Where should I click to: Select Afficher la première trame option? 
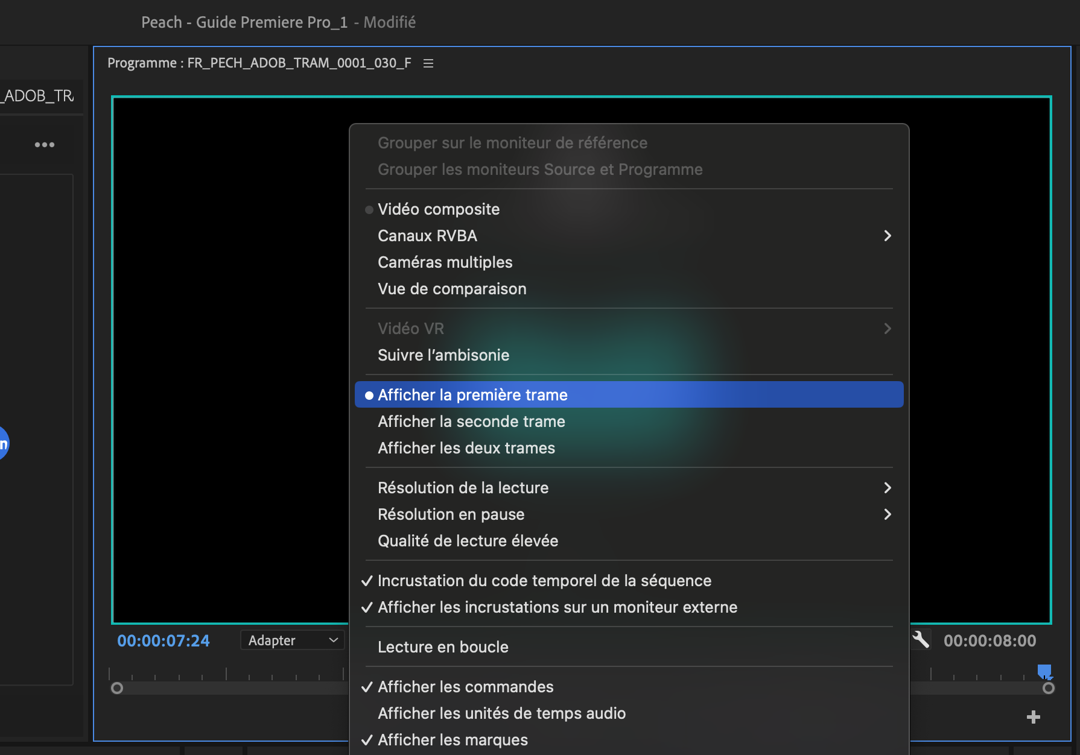pos(472,395)
